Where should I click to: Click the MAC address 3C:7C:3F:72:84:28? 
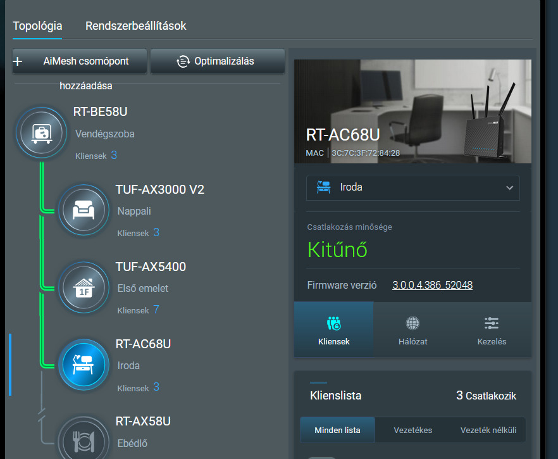pos(366,153)
